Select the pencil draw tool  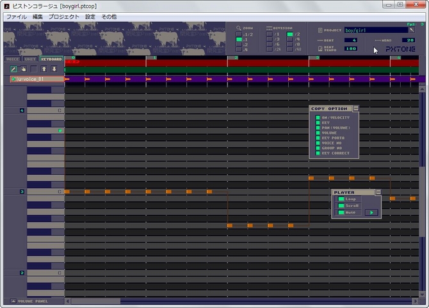point(13,69)
